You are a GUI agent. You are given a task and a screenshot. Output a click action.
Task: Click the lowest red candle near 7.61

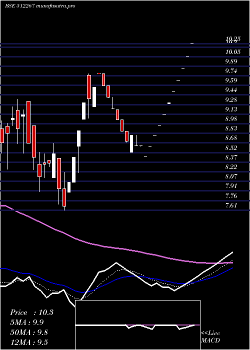(64, 197)
